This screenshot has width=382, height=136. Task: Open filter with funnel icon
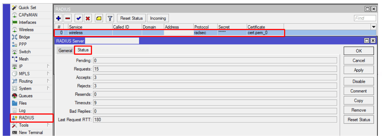(110, 18)
